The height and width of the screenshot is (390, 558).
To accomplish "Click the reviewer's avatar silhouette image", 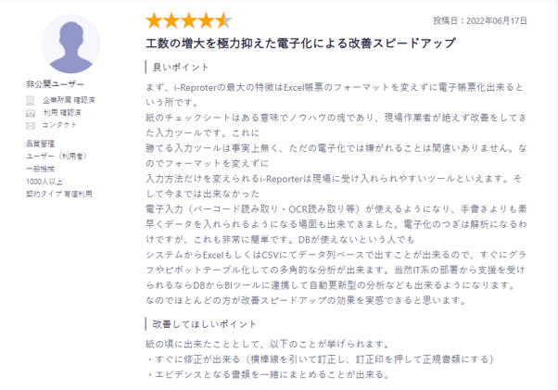I will coord(70,44).
